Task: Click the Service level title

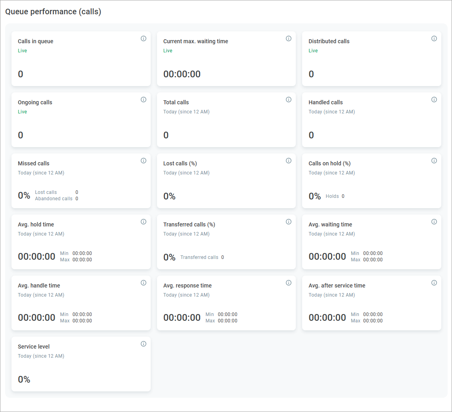Action: pyautogui.click(x=34, y=347)
